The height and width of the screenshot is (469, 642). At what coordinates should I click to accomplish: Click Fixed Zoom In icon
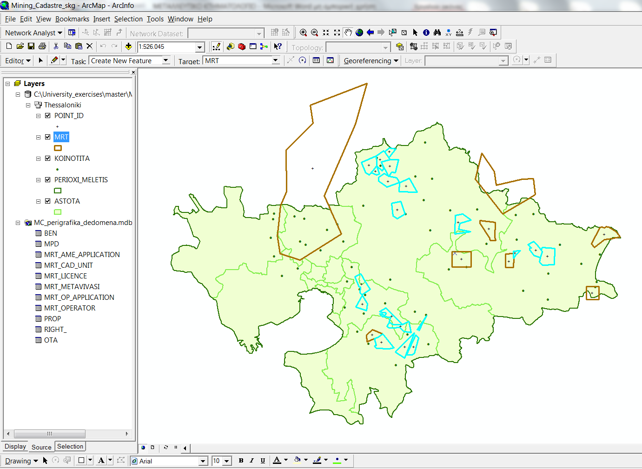pyautogui.click(x=326, y=33)
